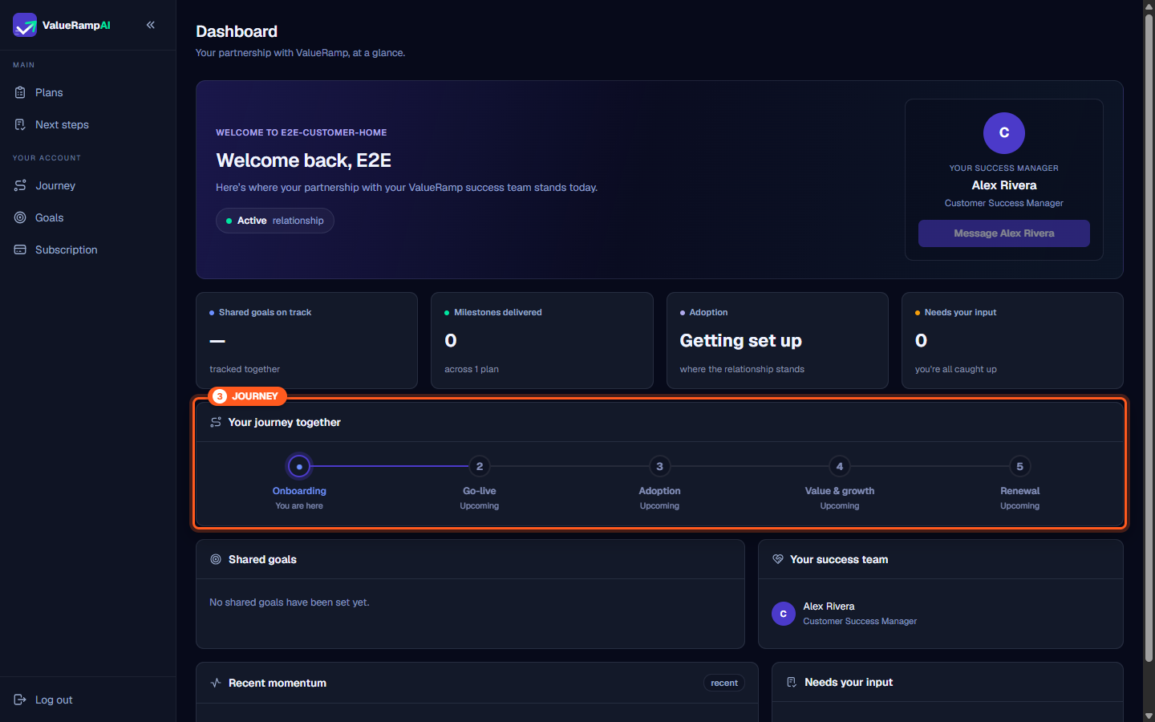Click Alex Rivera name in success team panel
The image size is (1155, 722).
tap(829, 606)
